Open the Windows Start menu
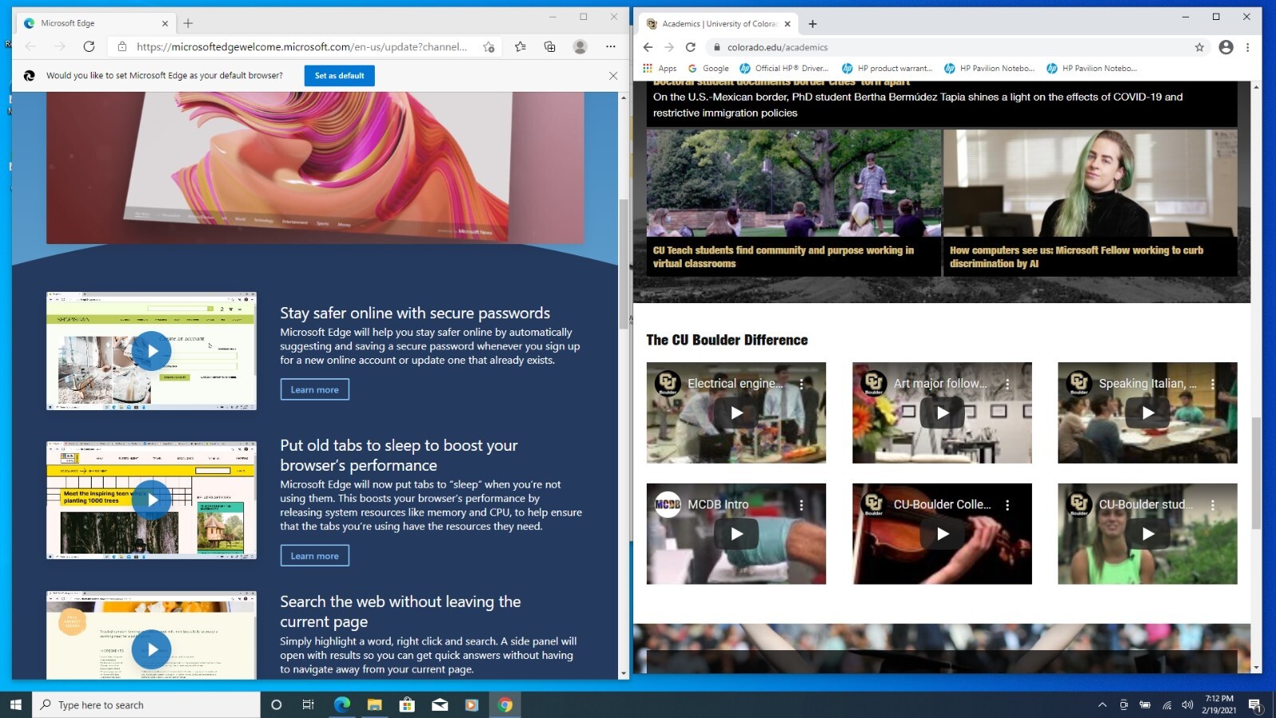This screenshot has height=718, width=1276. (x=16, y=704)
